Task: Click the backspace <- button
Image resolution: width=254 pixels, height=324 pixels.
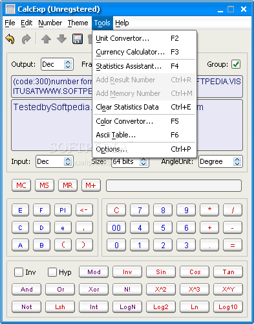Action: pyautogui.click(x=84, y=210)
